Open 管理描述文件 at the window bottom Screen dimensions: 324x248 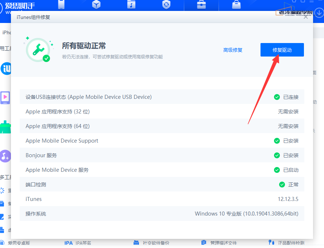tap(224, 243)
